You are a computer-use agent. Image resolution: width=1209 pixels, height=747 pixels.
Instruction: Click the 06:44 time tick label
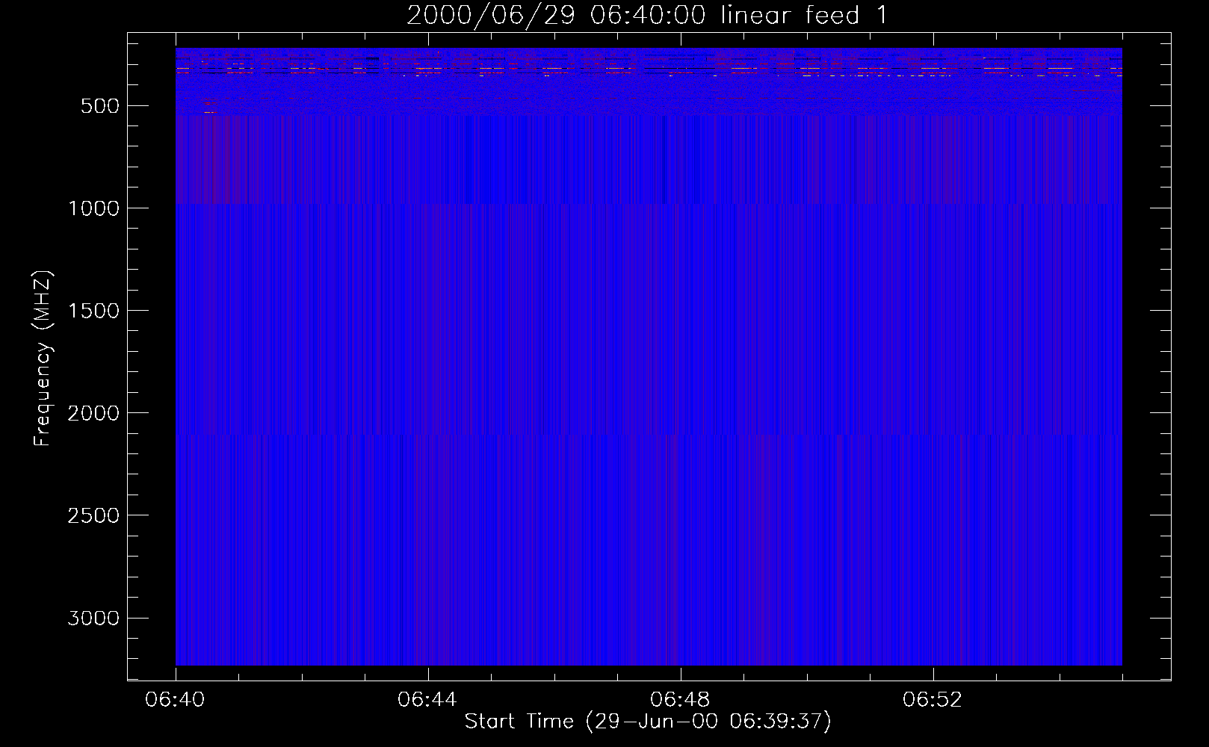coord(427,700)
